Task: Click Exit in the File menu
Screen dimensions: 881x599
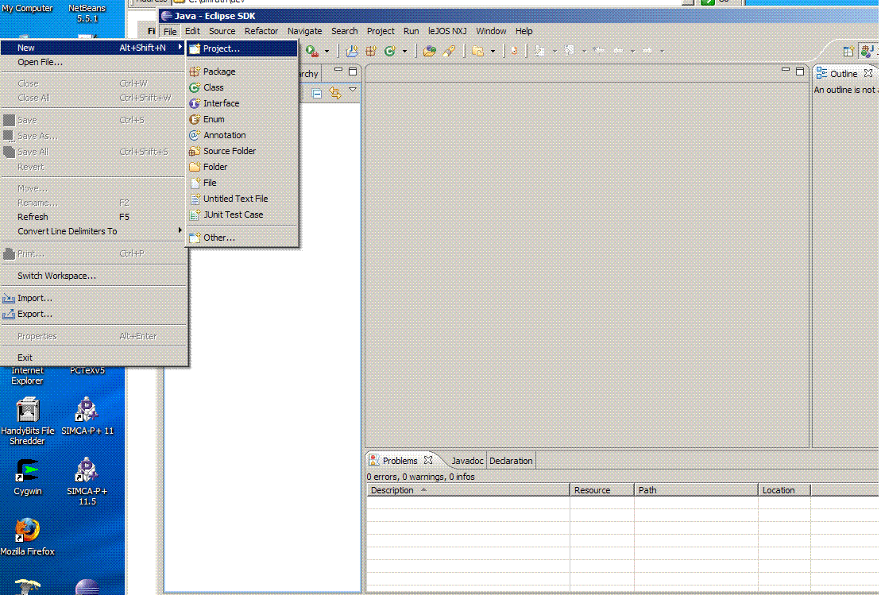Action: point(93,357)
